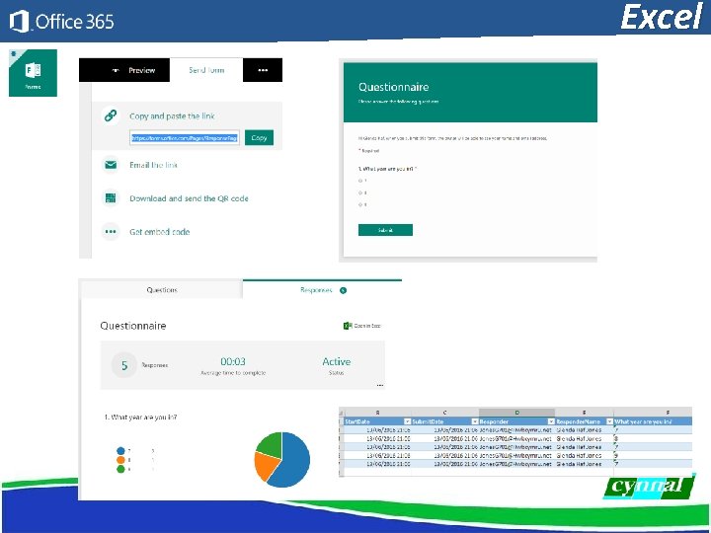This screenshot has width=711, height=533.
Task: Click the QR code icon
Action: coord(111,198)
